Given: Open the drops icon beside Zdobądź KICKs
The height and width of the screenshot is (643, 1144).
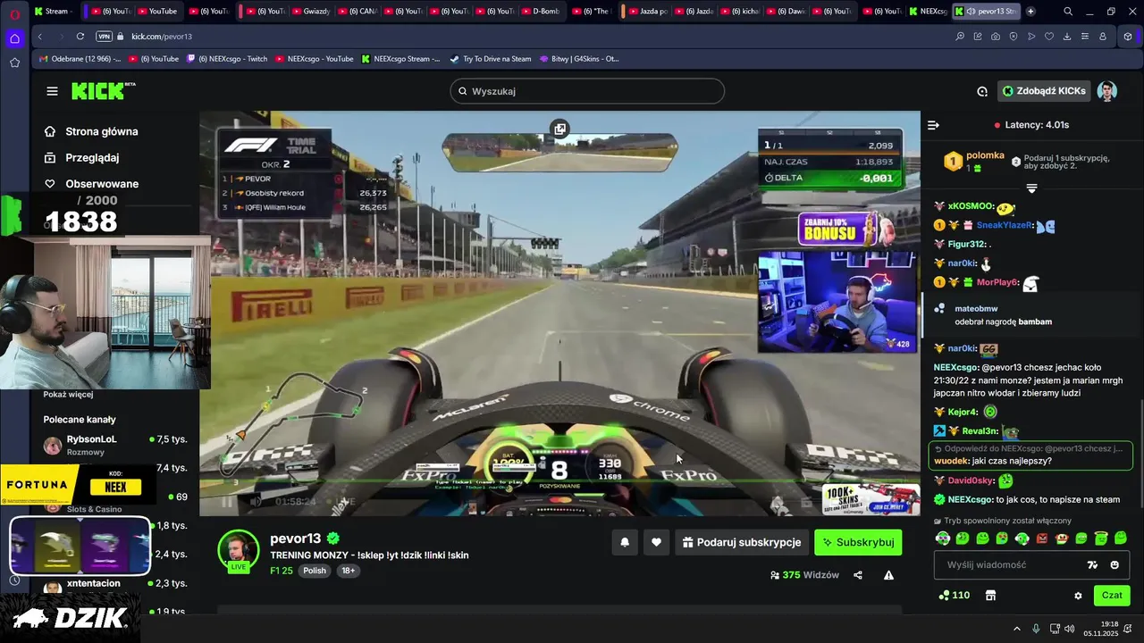Looking at the screenshot, I should tap(982, 91).
